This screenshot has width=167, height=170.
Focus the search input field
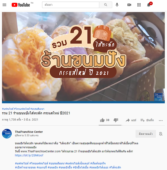[71, 5]
